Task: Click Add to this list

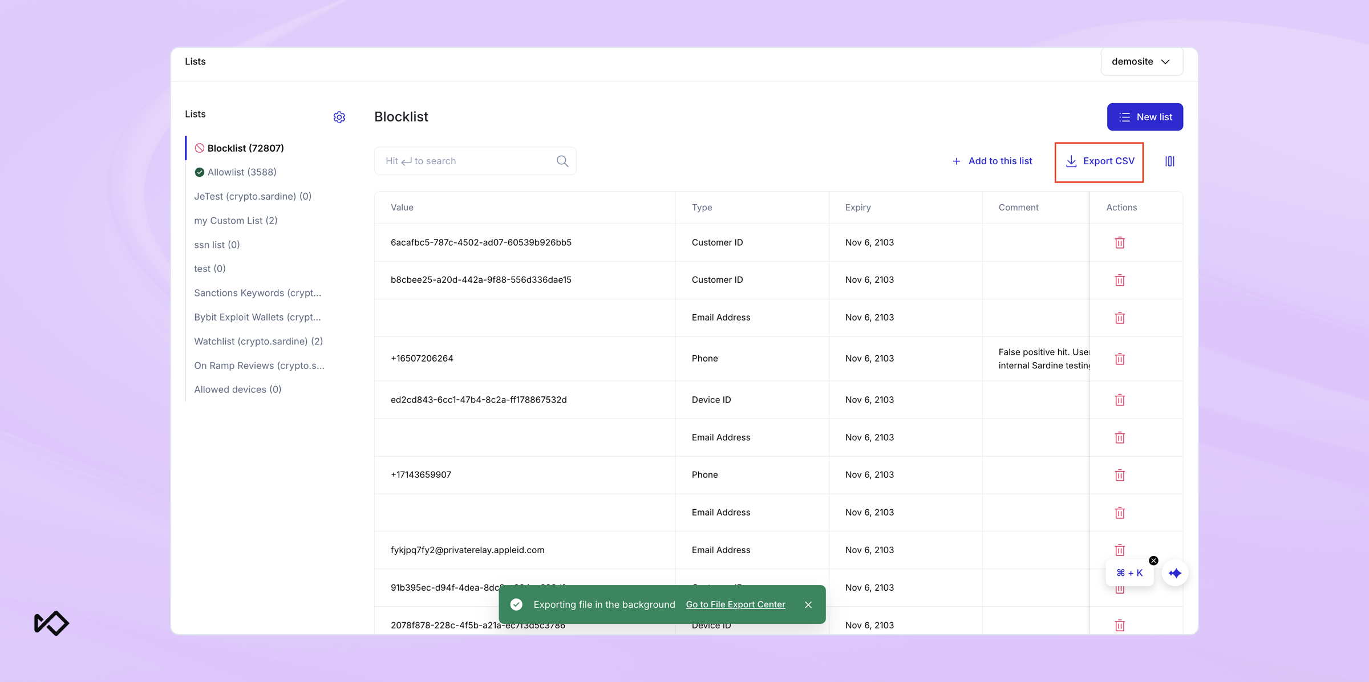Action: 992,161
